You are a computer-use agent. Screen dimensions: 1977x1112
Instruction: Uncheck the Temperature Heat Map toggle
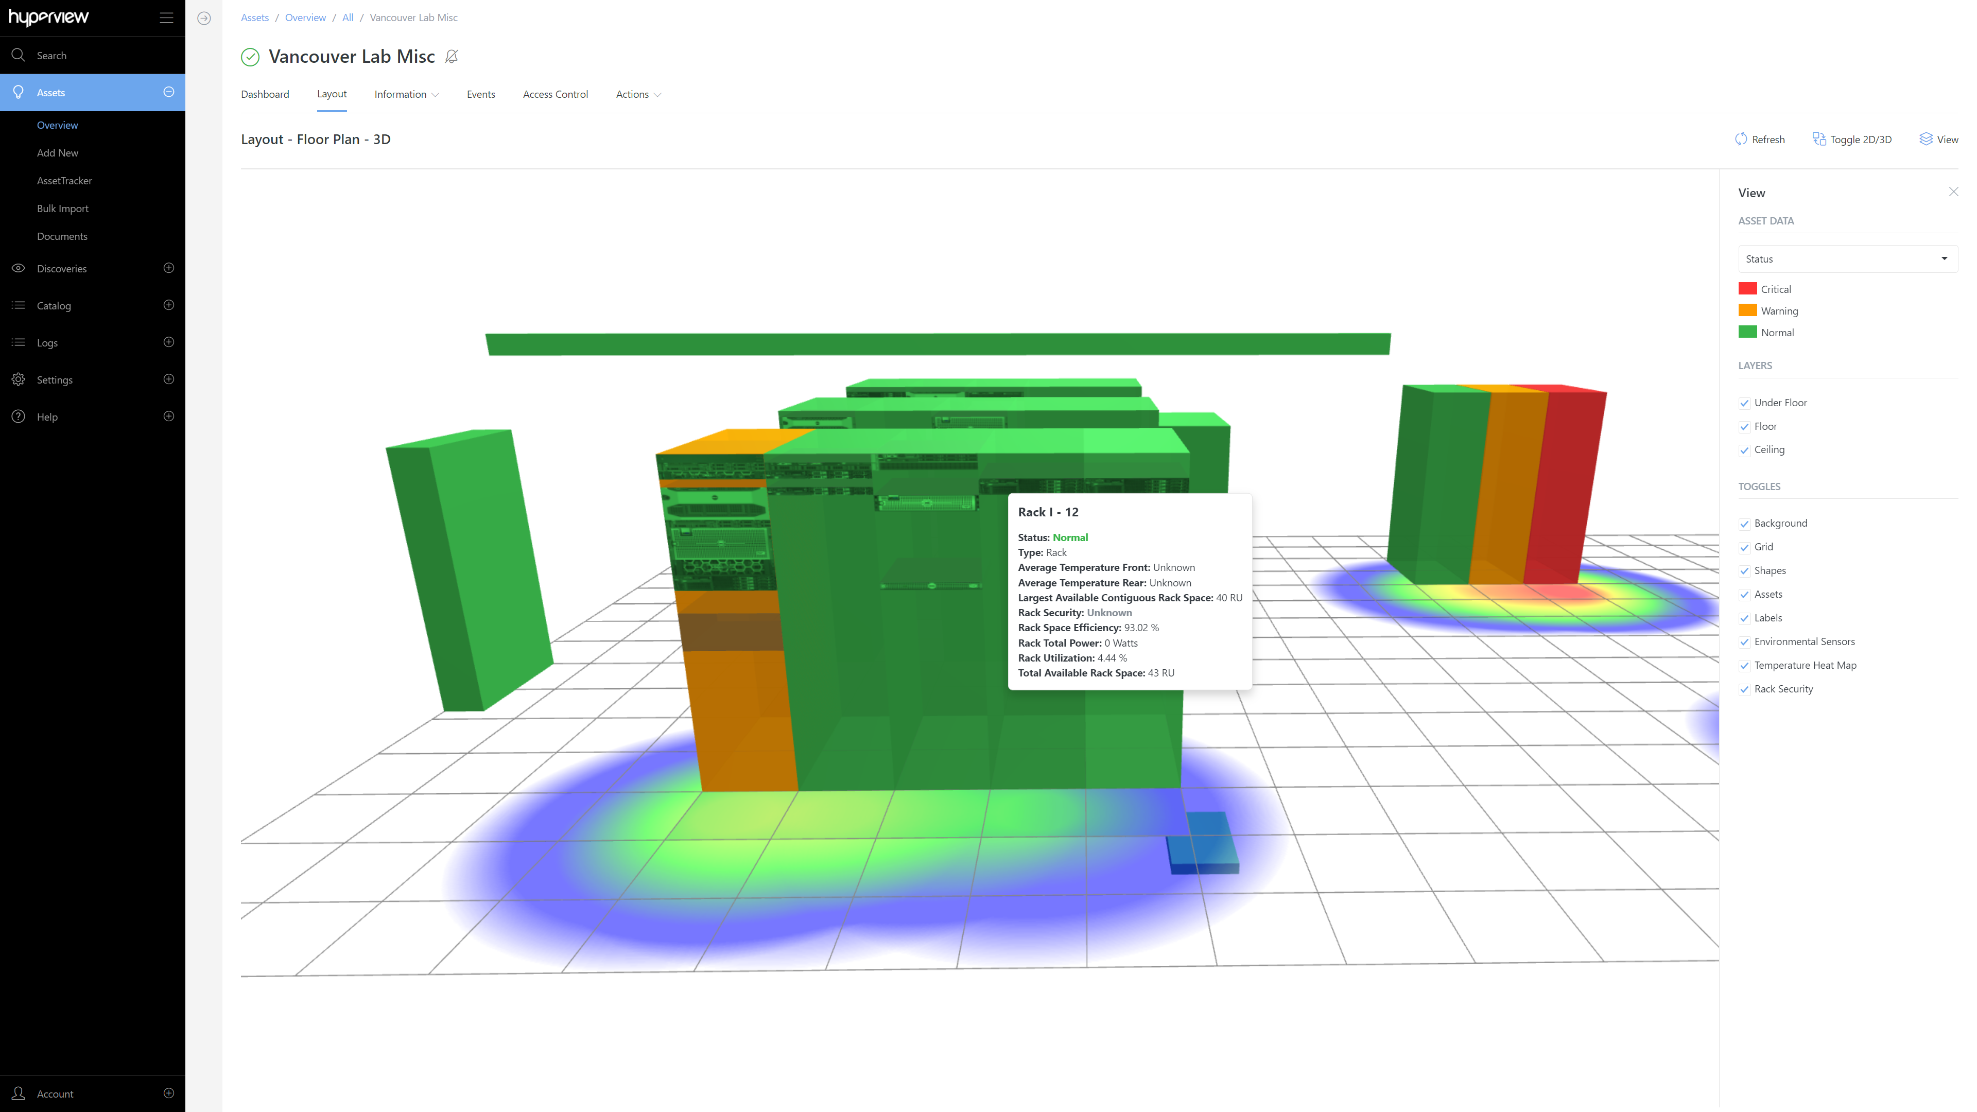tap(1744, 666)
